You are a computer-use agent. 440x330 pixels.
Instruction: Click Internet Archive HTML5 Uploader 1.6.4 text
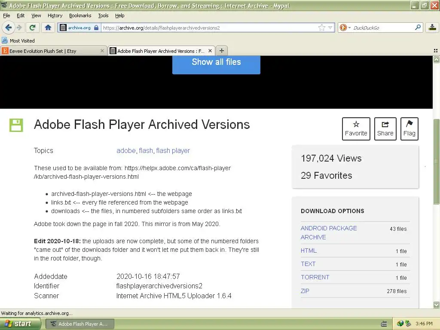pyautogui.click(x=174, y=296)
